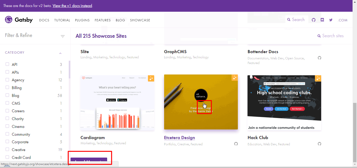The image size is (357, 168).
Task: Click the Gatsby logo icon
Action: click(x=9, y=20)
